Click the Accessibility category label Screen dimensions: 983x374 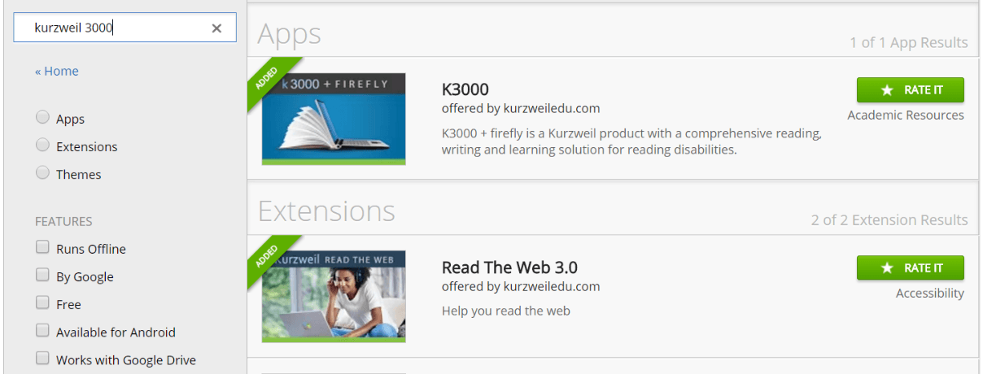[x=929, y=294]
